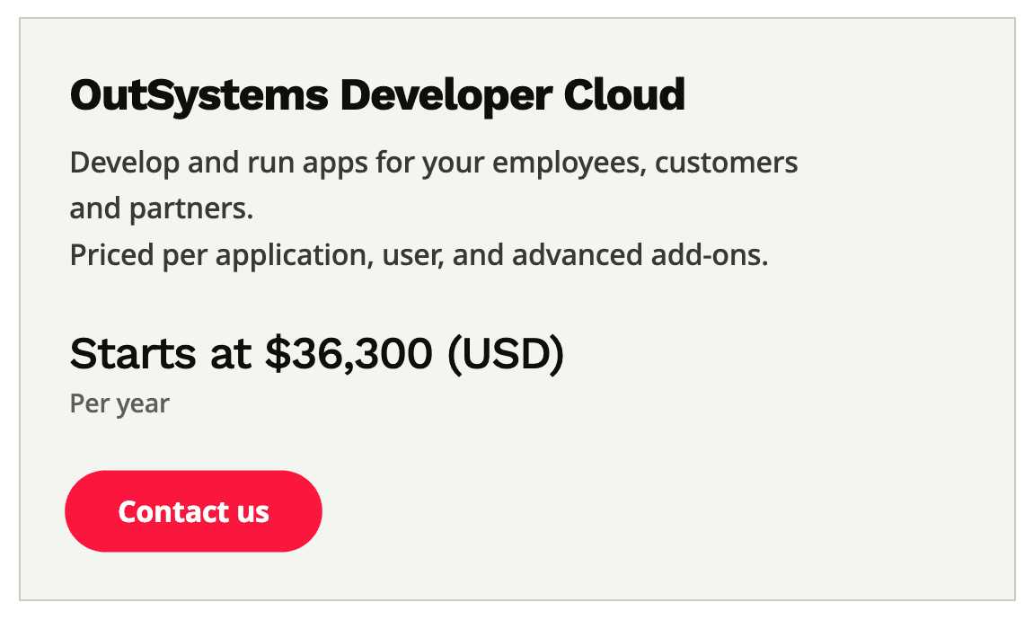
Task: Click the red Contact us button
Action: tap(193, 511)
